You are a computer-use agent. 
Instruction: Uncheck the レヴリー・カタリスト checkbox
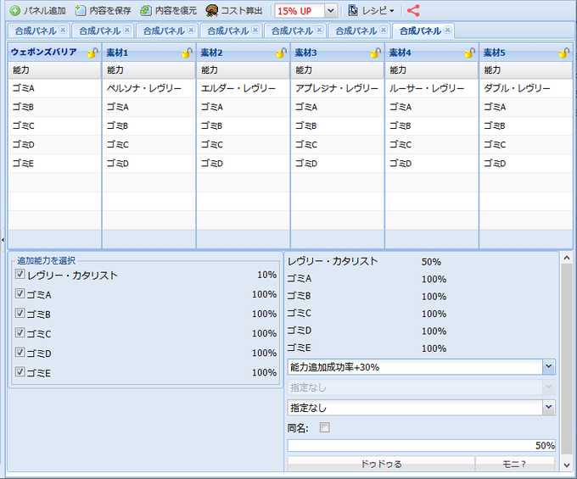(x=20, y=274)
